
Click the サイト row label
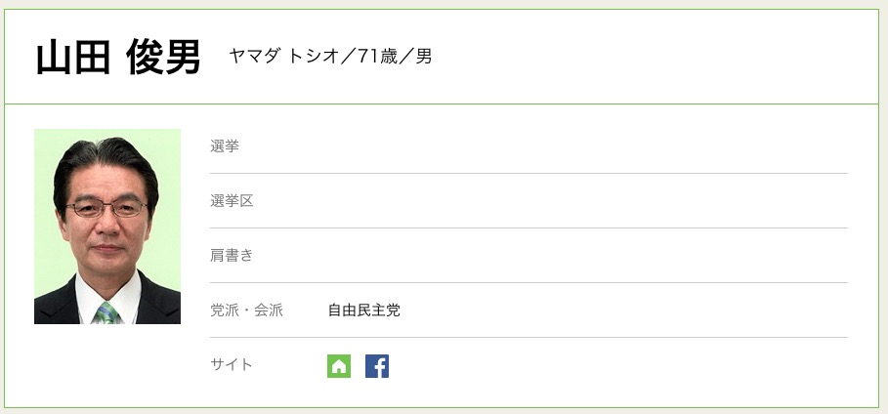tap(232, 365)
